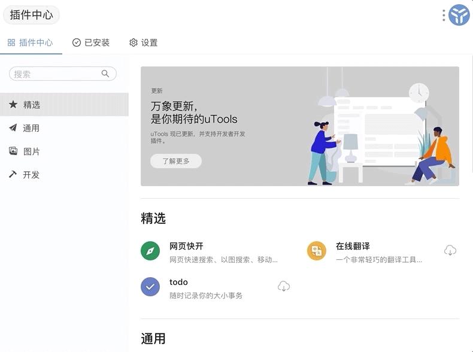
Task: Click the star icon beside 精选
Action: pyautogui.click(x=13, y=104)
